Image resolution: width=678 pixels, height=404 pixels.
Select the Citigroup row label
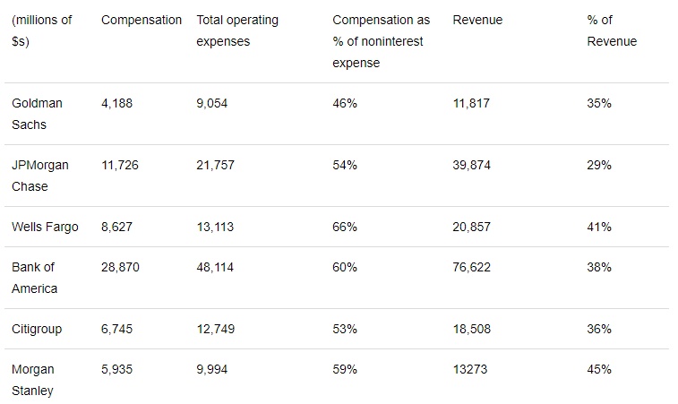pyautogui.click(x=37, y=329)
